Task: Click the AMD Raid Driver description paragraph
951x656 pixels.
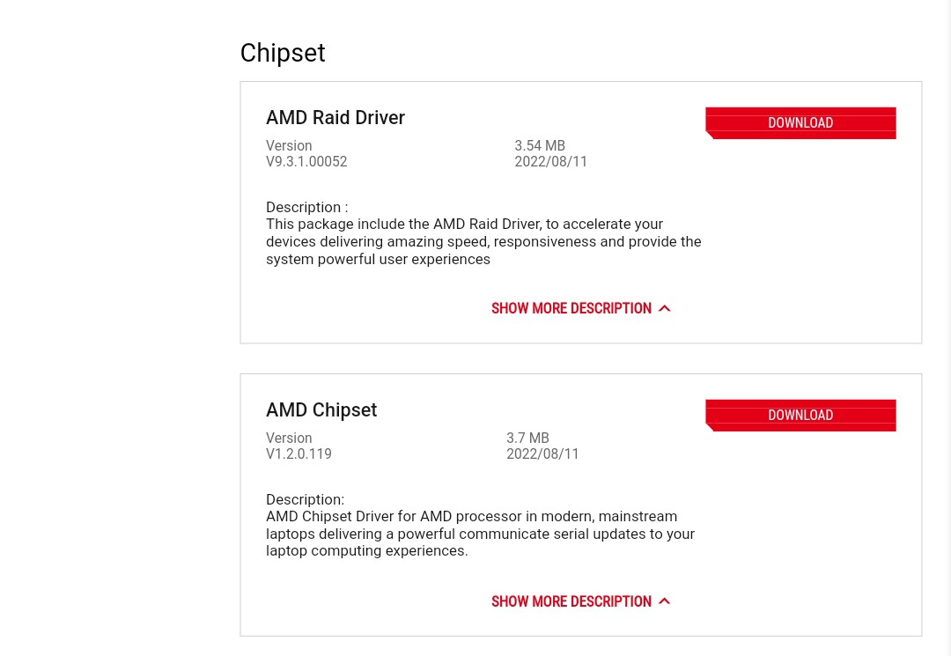Action: tap(483, 241)
